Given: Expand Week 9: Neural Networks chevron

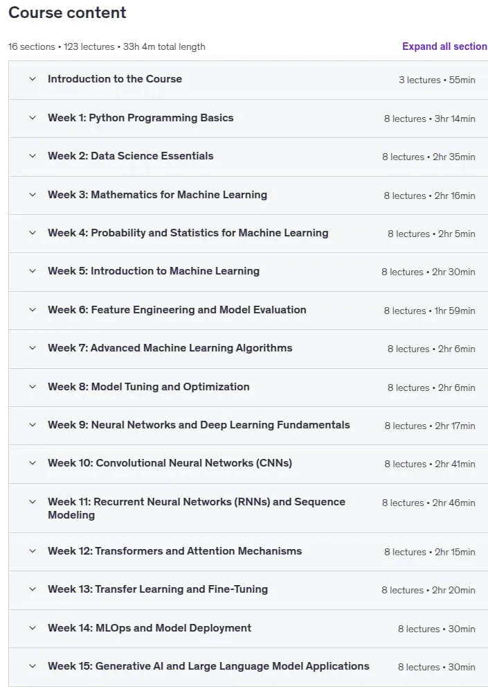Looking at the screenshot, I should pos(33,425).
